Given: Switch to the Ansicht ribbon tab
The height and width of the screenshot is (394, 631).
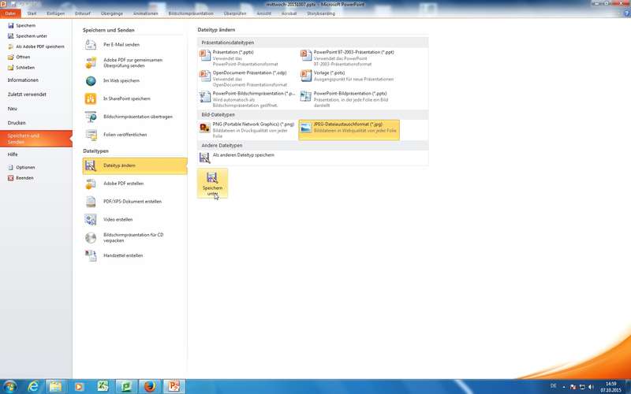Looking at the screenshot, I should pos(264,13).
